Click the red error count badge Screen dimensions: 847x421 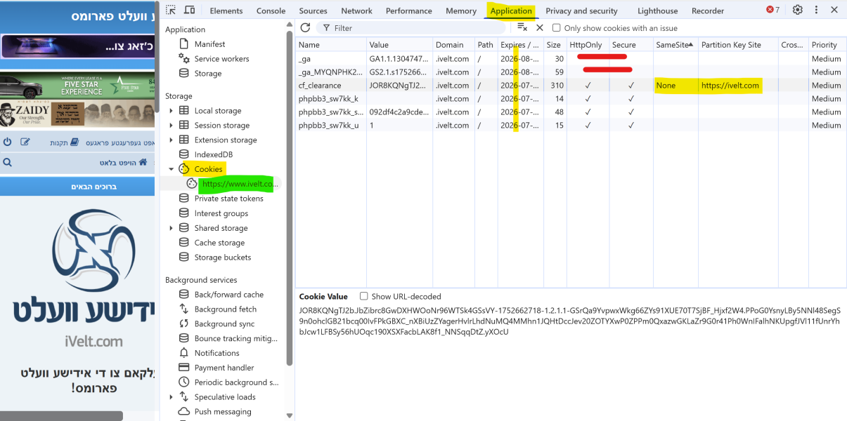pyautogui.click(x=772, y=10)
